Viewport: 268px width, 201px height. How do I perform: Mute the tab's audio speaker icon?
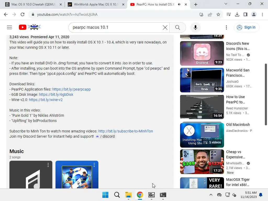179,4
